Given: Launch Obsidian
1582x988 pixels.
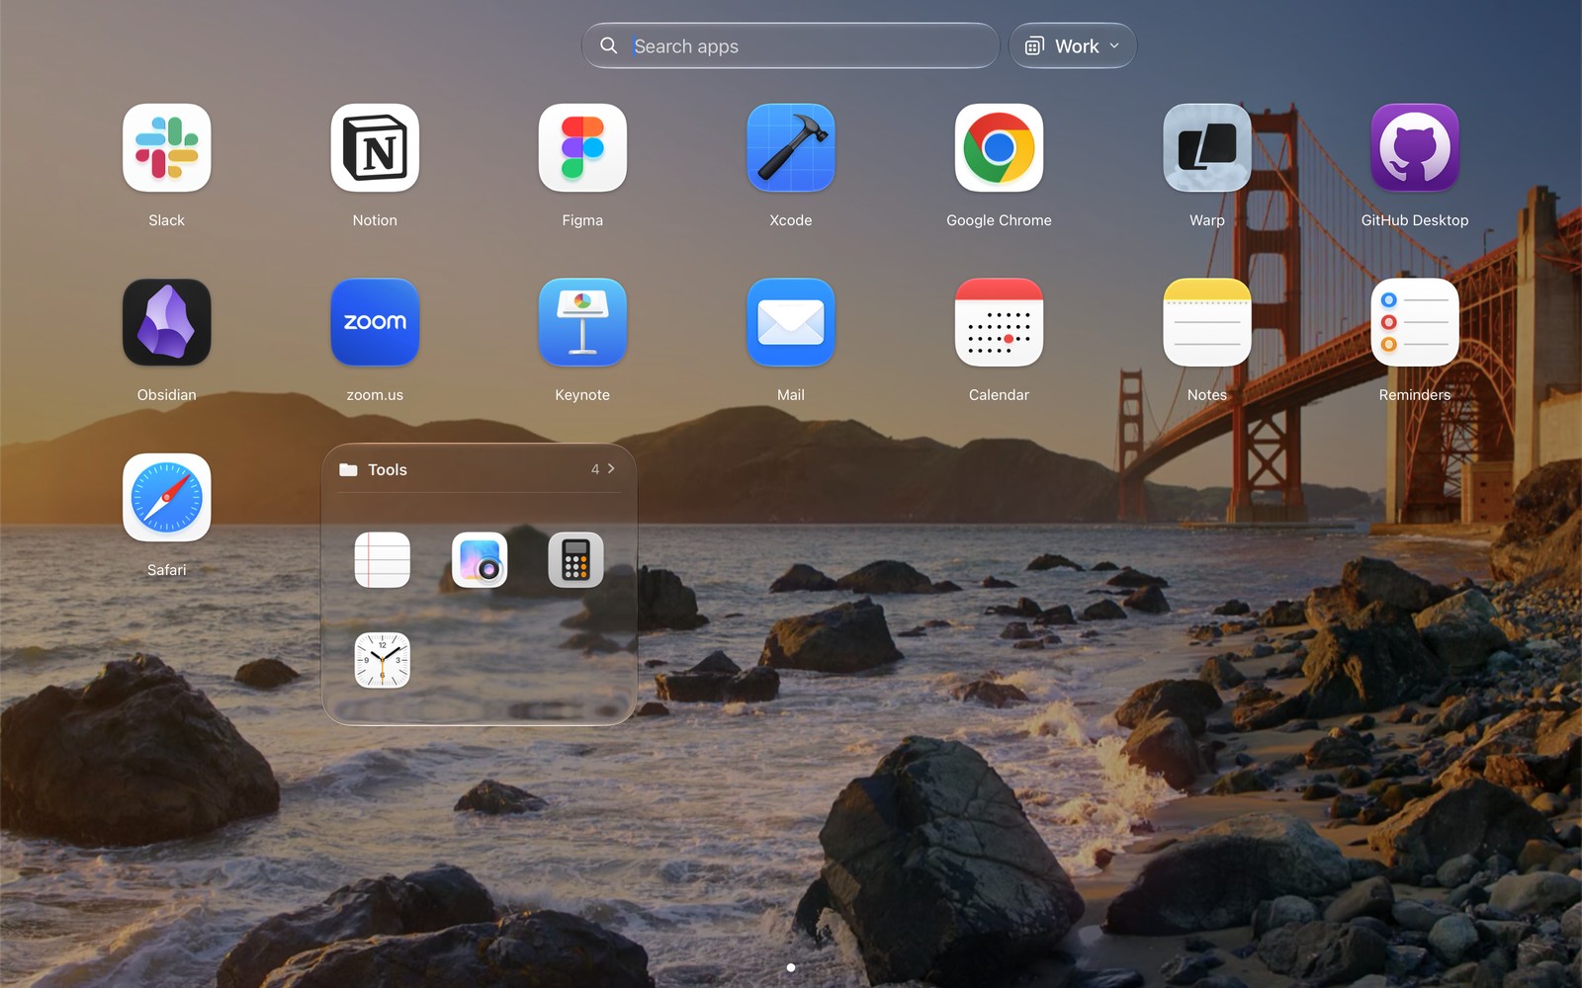Looking at the screenshot, I should pos(166,322).
